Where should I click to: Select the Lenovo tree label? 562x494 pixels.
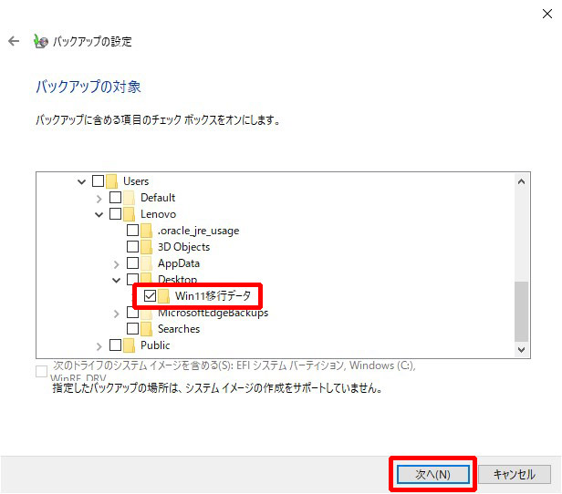coord(158,214)
